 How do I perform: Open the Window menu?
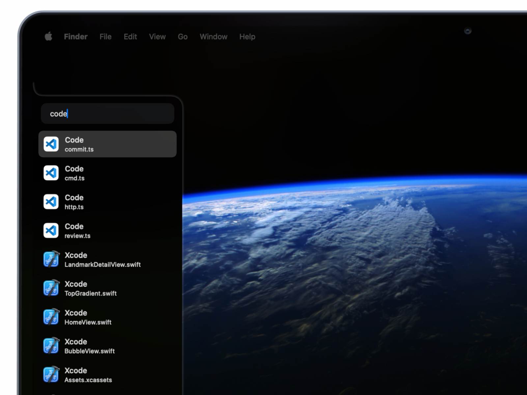213,37
